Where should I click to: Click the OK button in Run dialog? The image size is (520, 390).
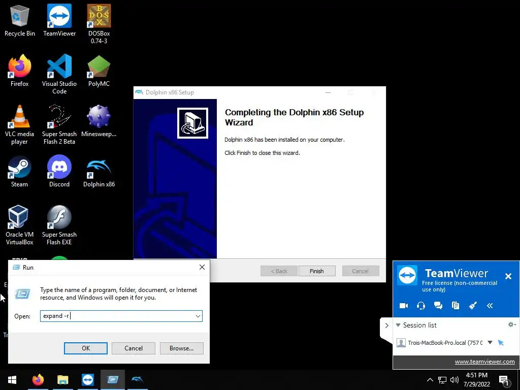tap(85, 348)
